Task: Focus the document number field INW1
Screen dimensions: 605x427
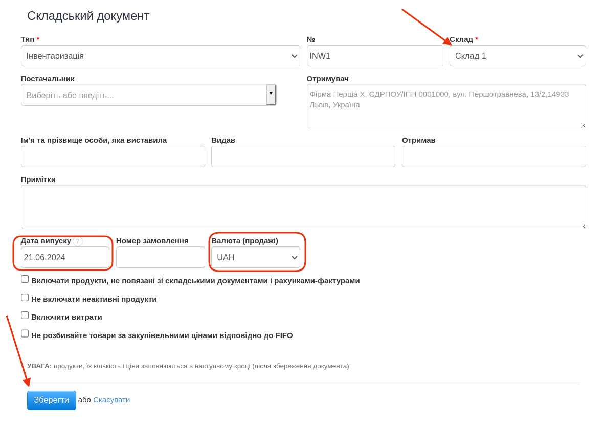Action: (374, 56)
